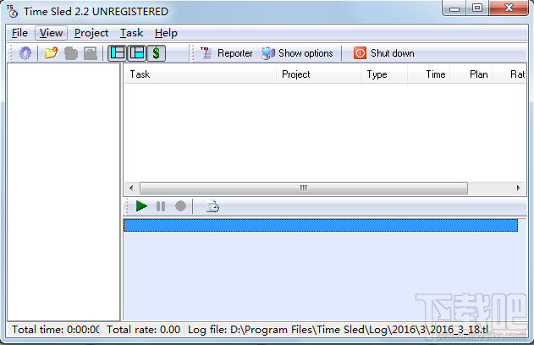534x345 pixels.
Task: Sort by the Plan column header
Action: (x=471, y=74)
